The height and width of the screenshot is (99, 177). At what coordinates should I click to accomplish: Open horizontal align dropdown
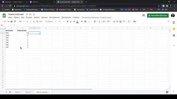pyautogui.click(x=95, y=21)
